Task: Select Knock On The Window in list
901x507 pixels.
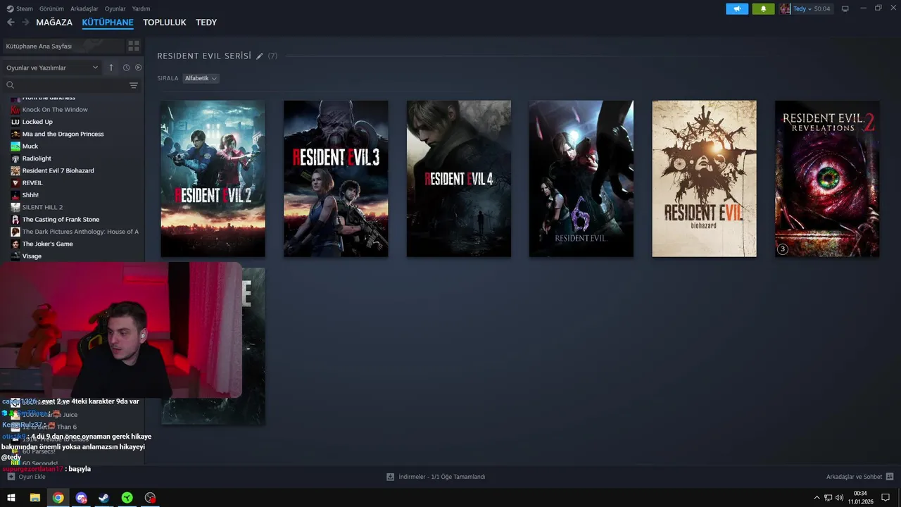Action: pyautogui.click(x=55, y=110)
